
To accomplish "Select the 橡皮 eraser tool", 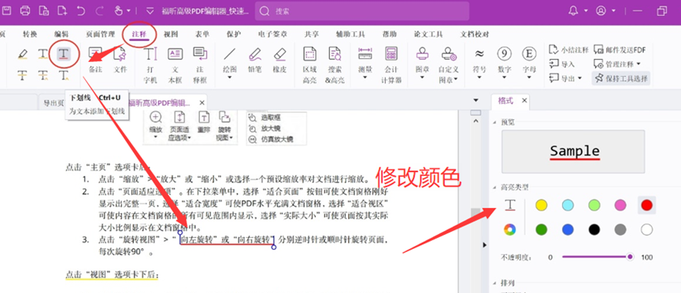I will click(x=279, y=60).
